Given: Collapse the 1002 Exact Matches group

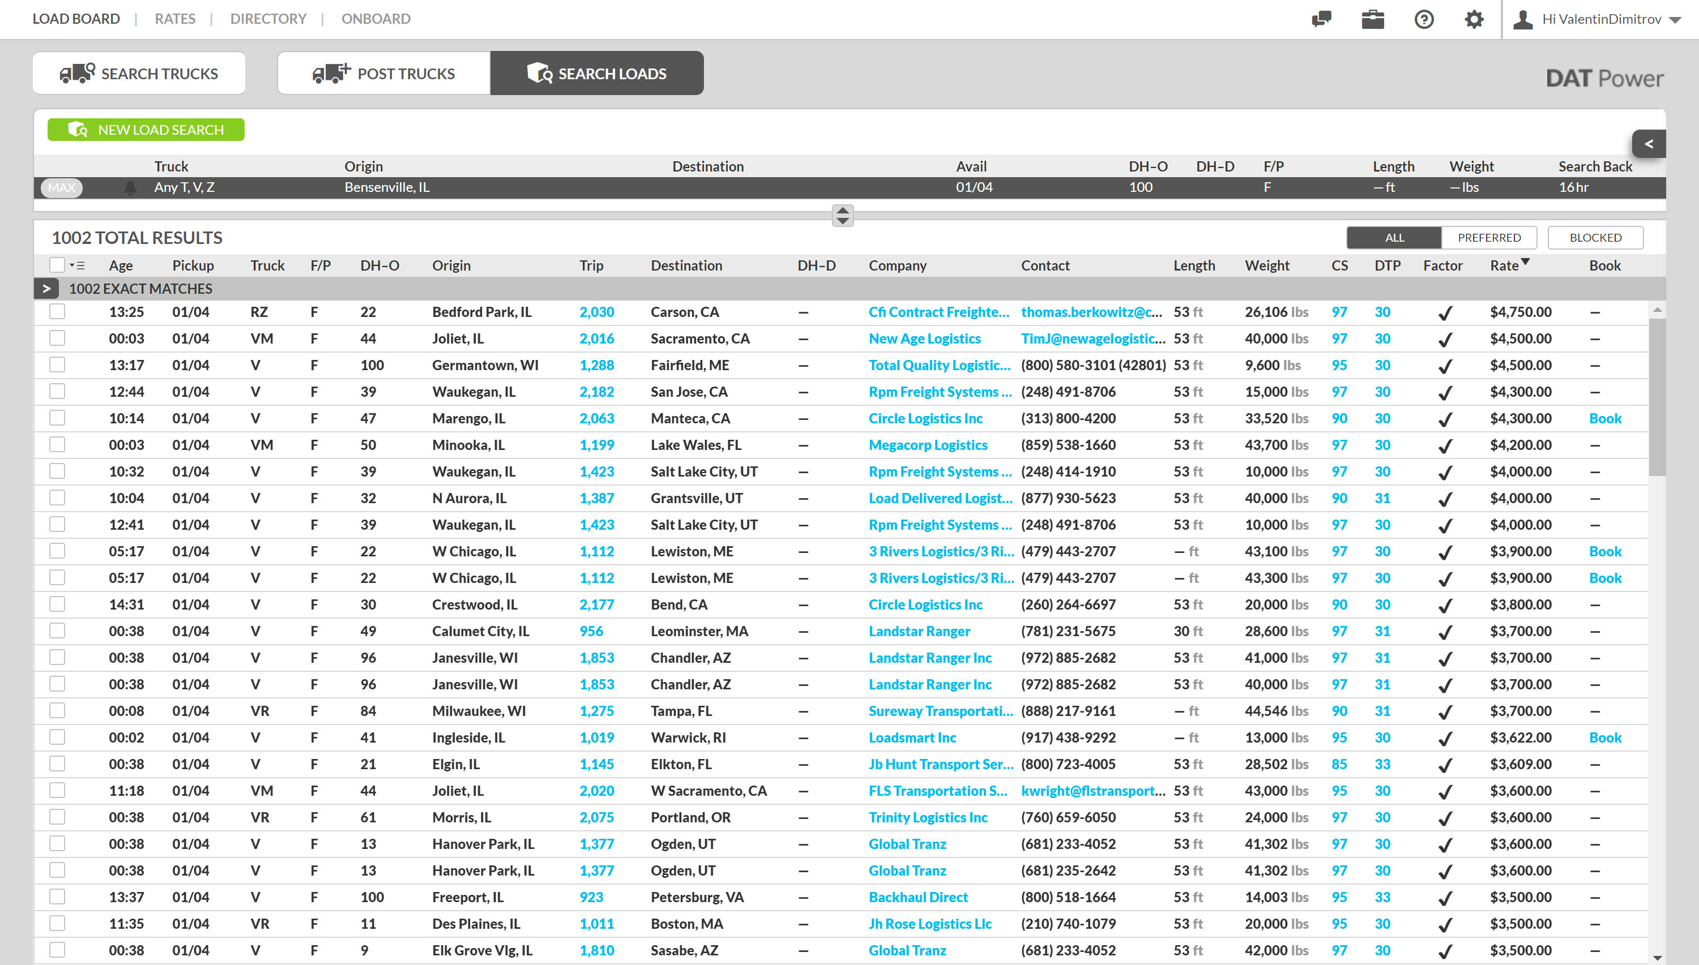Looking at the screenshot, I should coord(46,288).
